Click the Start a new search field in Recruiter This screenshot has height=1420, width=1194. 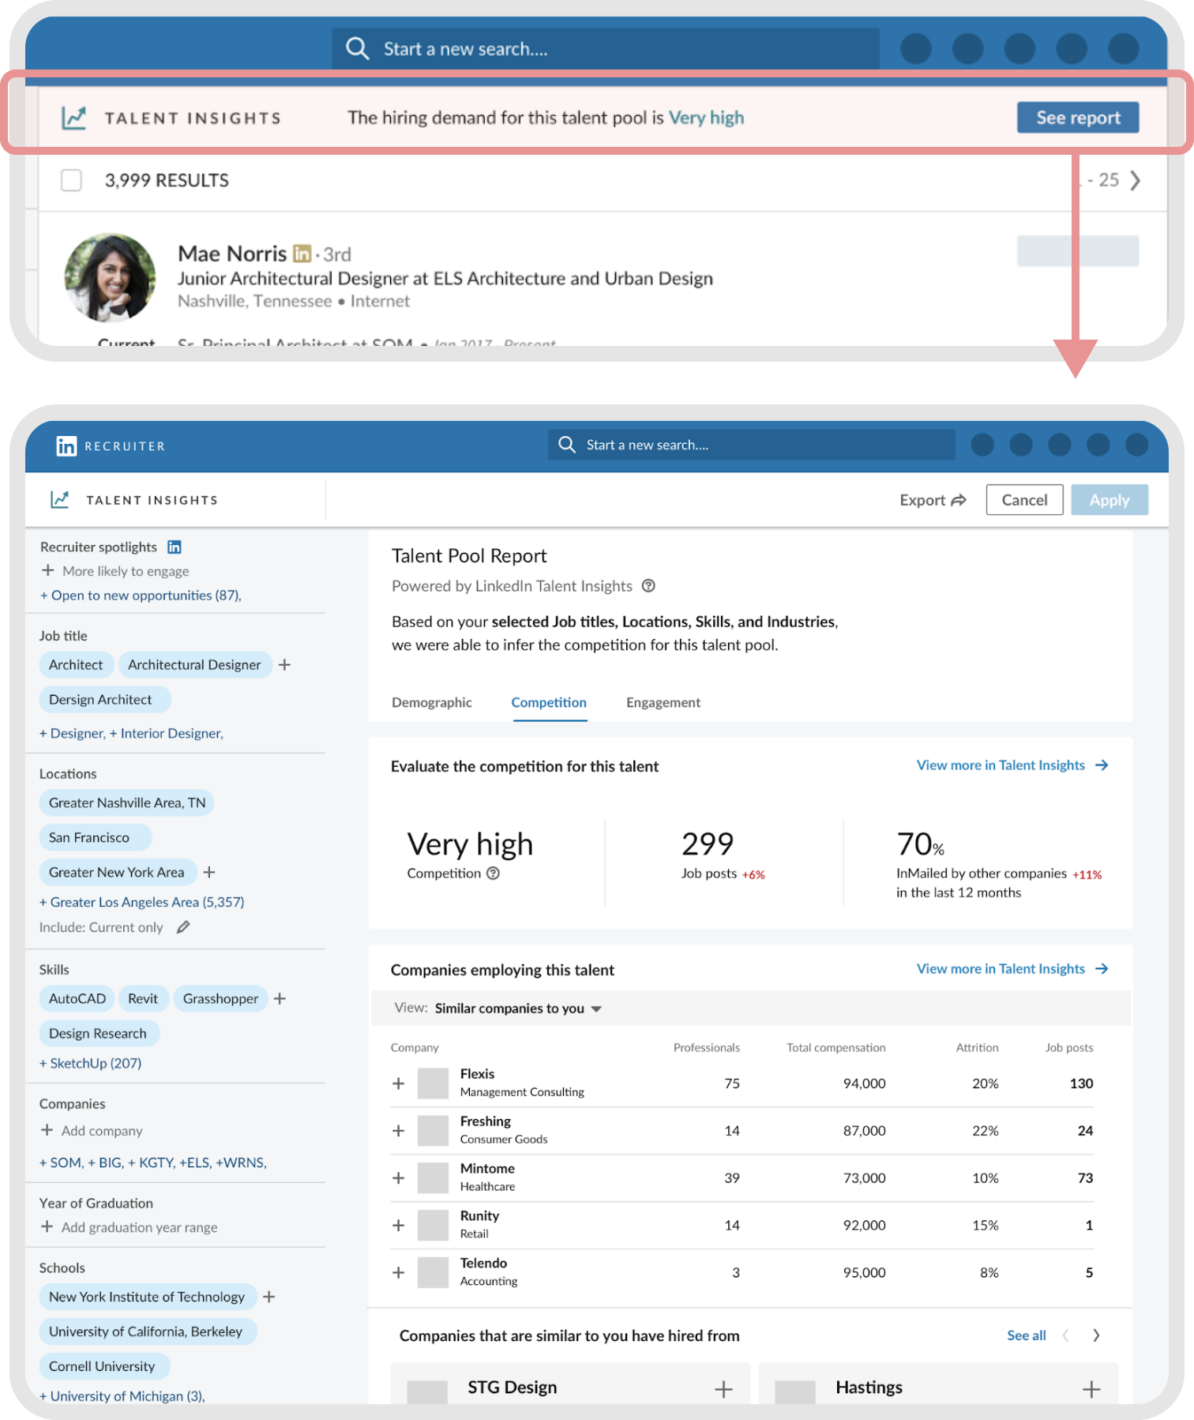tap(750, 445)
